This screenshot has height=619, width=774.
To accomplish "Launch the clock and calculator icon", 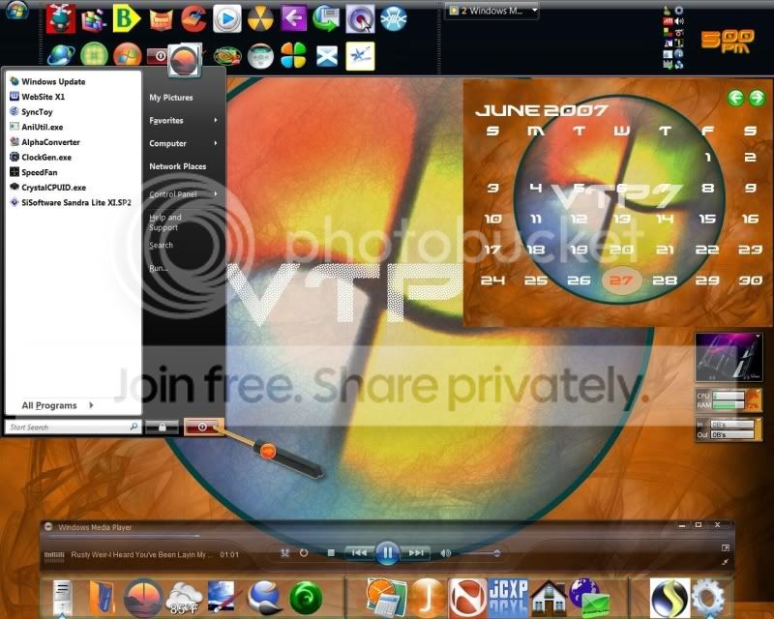I will (386, 598).
